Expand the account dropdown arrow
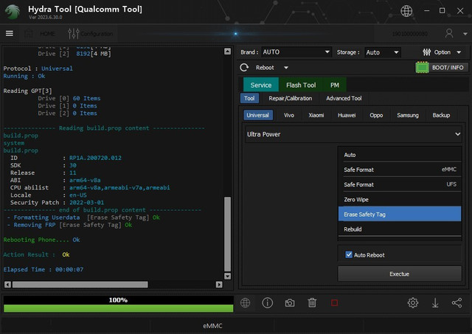 coord(465,34)
